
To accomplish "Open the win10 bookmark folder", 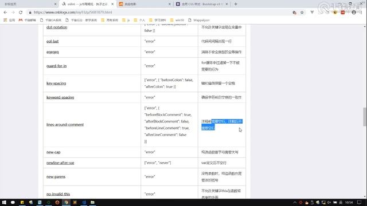I will pyautogui.click(x=177, y=20).
